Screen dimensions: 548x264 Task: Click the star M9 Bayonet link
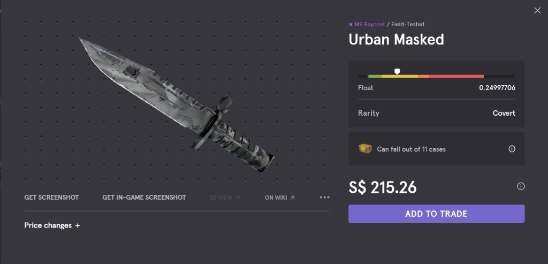coord(367,25)
